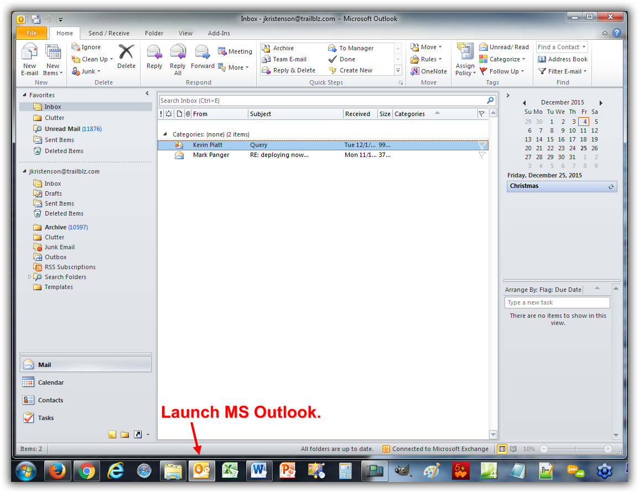Open the Contacts navigation button
Viewport: 639px width, 493px height.
pos(50,400)
